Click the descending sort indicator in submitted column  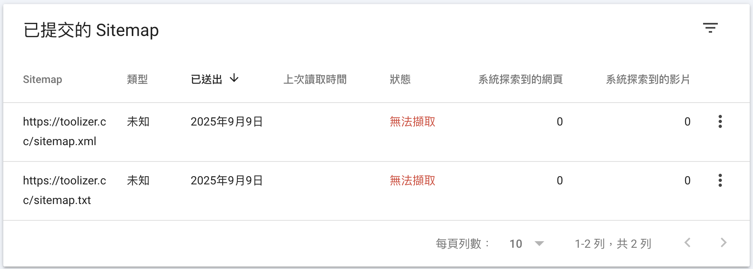[234, 78]
